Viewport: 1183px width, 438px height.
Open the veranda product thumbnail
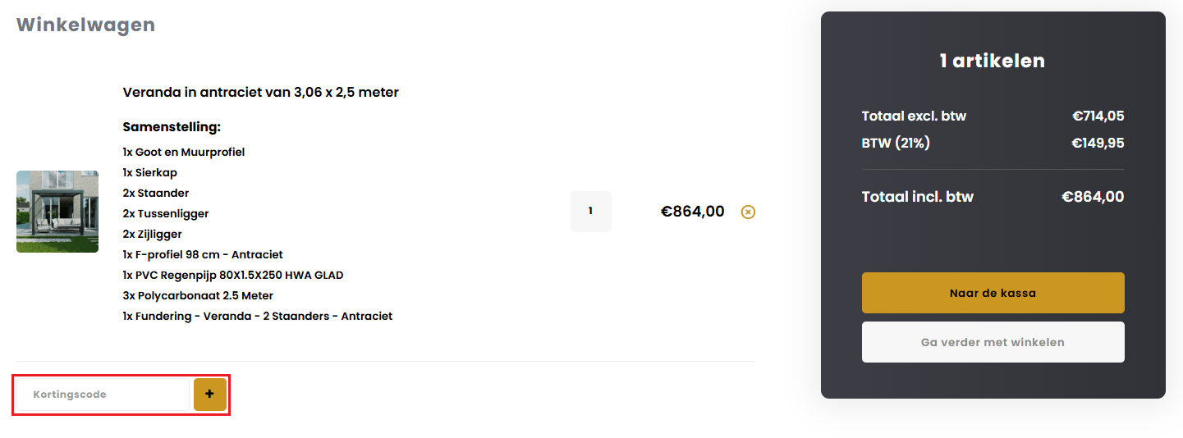(x=57, y=212)
